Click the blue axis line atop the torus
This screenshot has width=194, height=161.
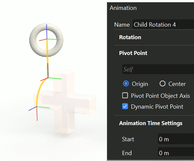click(47, 31)
